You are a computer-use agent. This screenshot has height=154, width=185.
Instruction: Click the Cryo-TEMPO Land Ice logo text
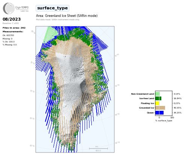[22, 9]
